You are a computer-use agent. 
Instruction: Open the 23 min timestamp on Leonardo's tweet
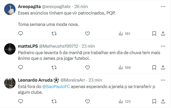pyautogui.click(x=95, y=80)
